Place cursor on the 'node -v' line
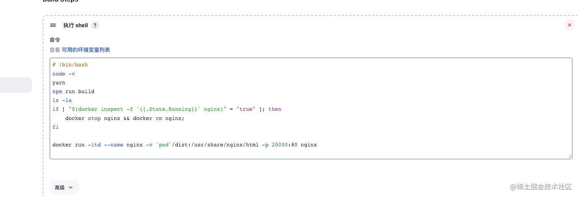 click(x=64, y=74)
